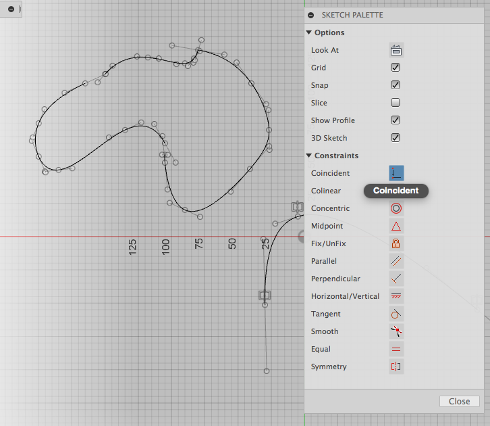The image size is (490, 426).
Task: Toggle the 3D Sketch checkbox
Action: click(x=396, y=138)
